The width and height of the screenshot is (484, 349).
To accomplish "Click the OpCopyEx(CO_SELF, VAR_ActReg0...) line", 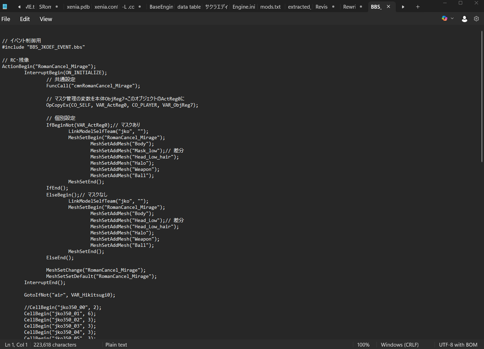I will (122, 105).
